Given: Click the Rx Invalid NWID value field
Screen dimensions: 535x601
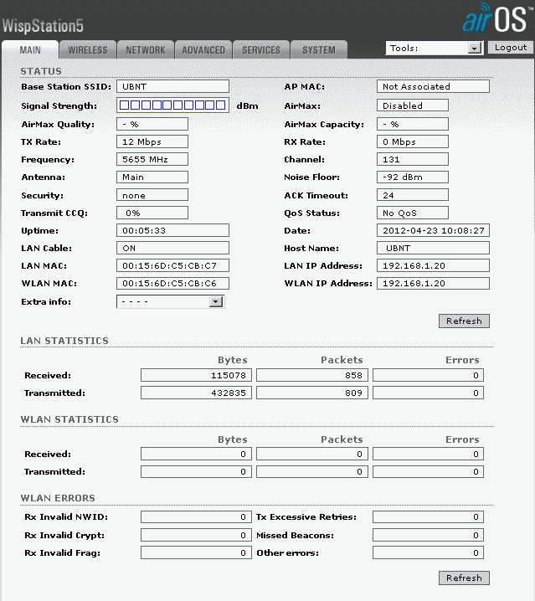Looking at the screenshot, I should click(196, 517).
